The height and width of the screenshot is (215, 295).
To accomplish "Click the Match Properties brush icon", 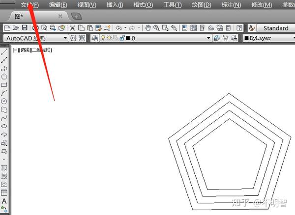I will [99, 28].
